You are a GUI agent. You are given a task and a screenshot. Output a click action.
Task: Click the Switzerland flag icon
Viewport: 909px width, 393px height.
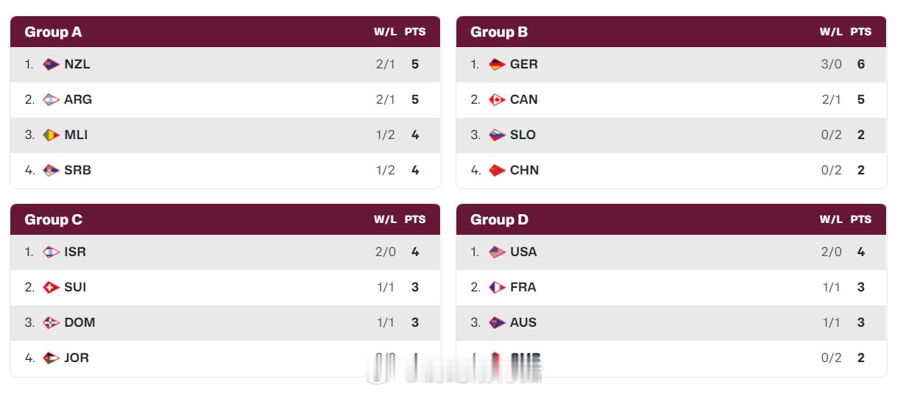(x=51, y=287)
